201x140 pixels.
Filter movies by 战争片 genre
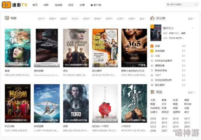(109, 19)
